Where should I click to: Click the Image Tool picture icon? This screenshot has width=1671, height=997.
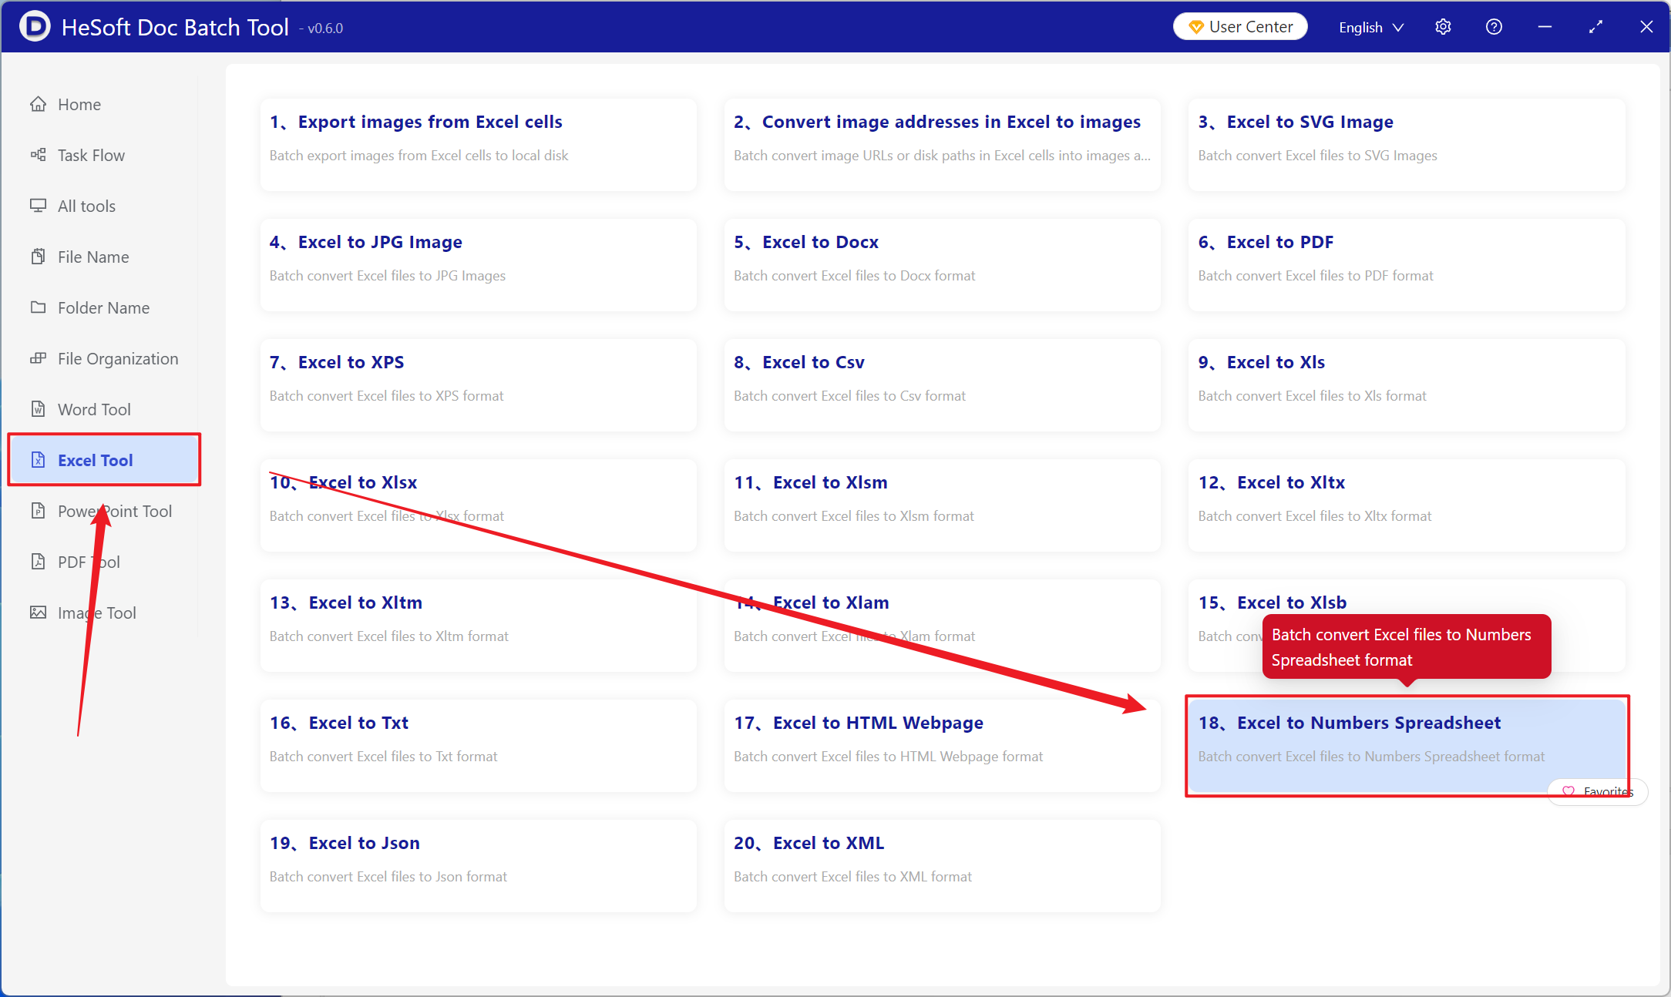tap(38, 613)
